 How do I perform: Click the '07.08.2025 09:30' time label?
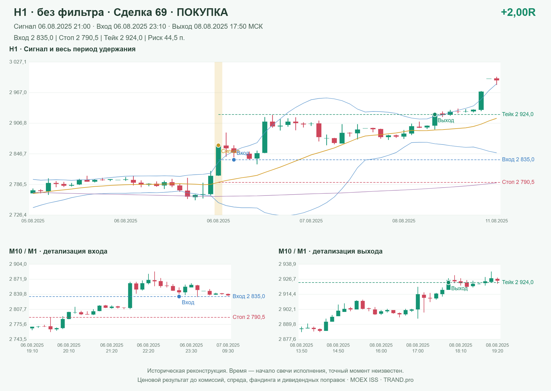[x=228, y=348]
